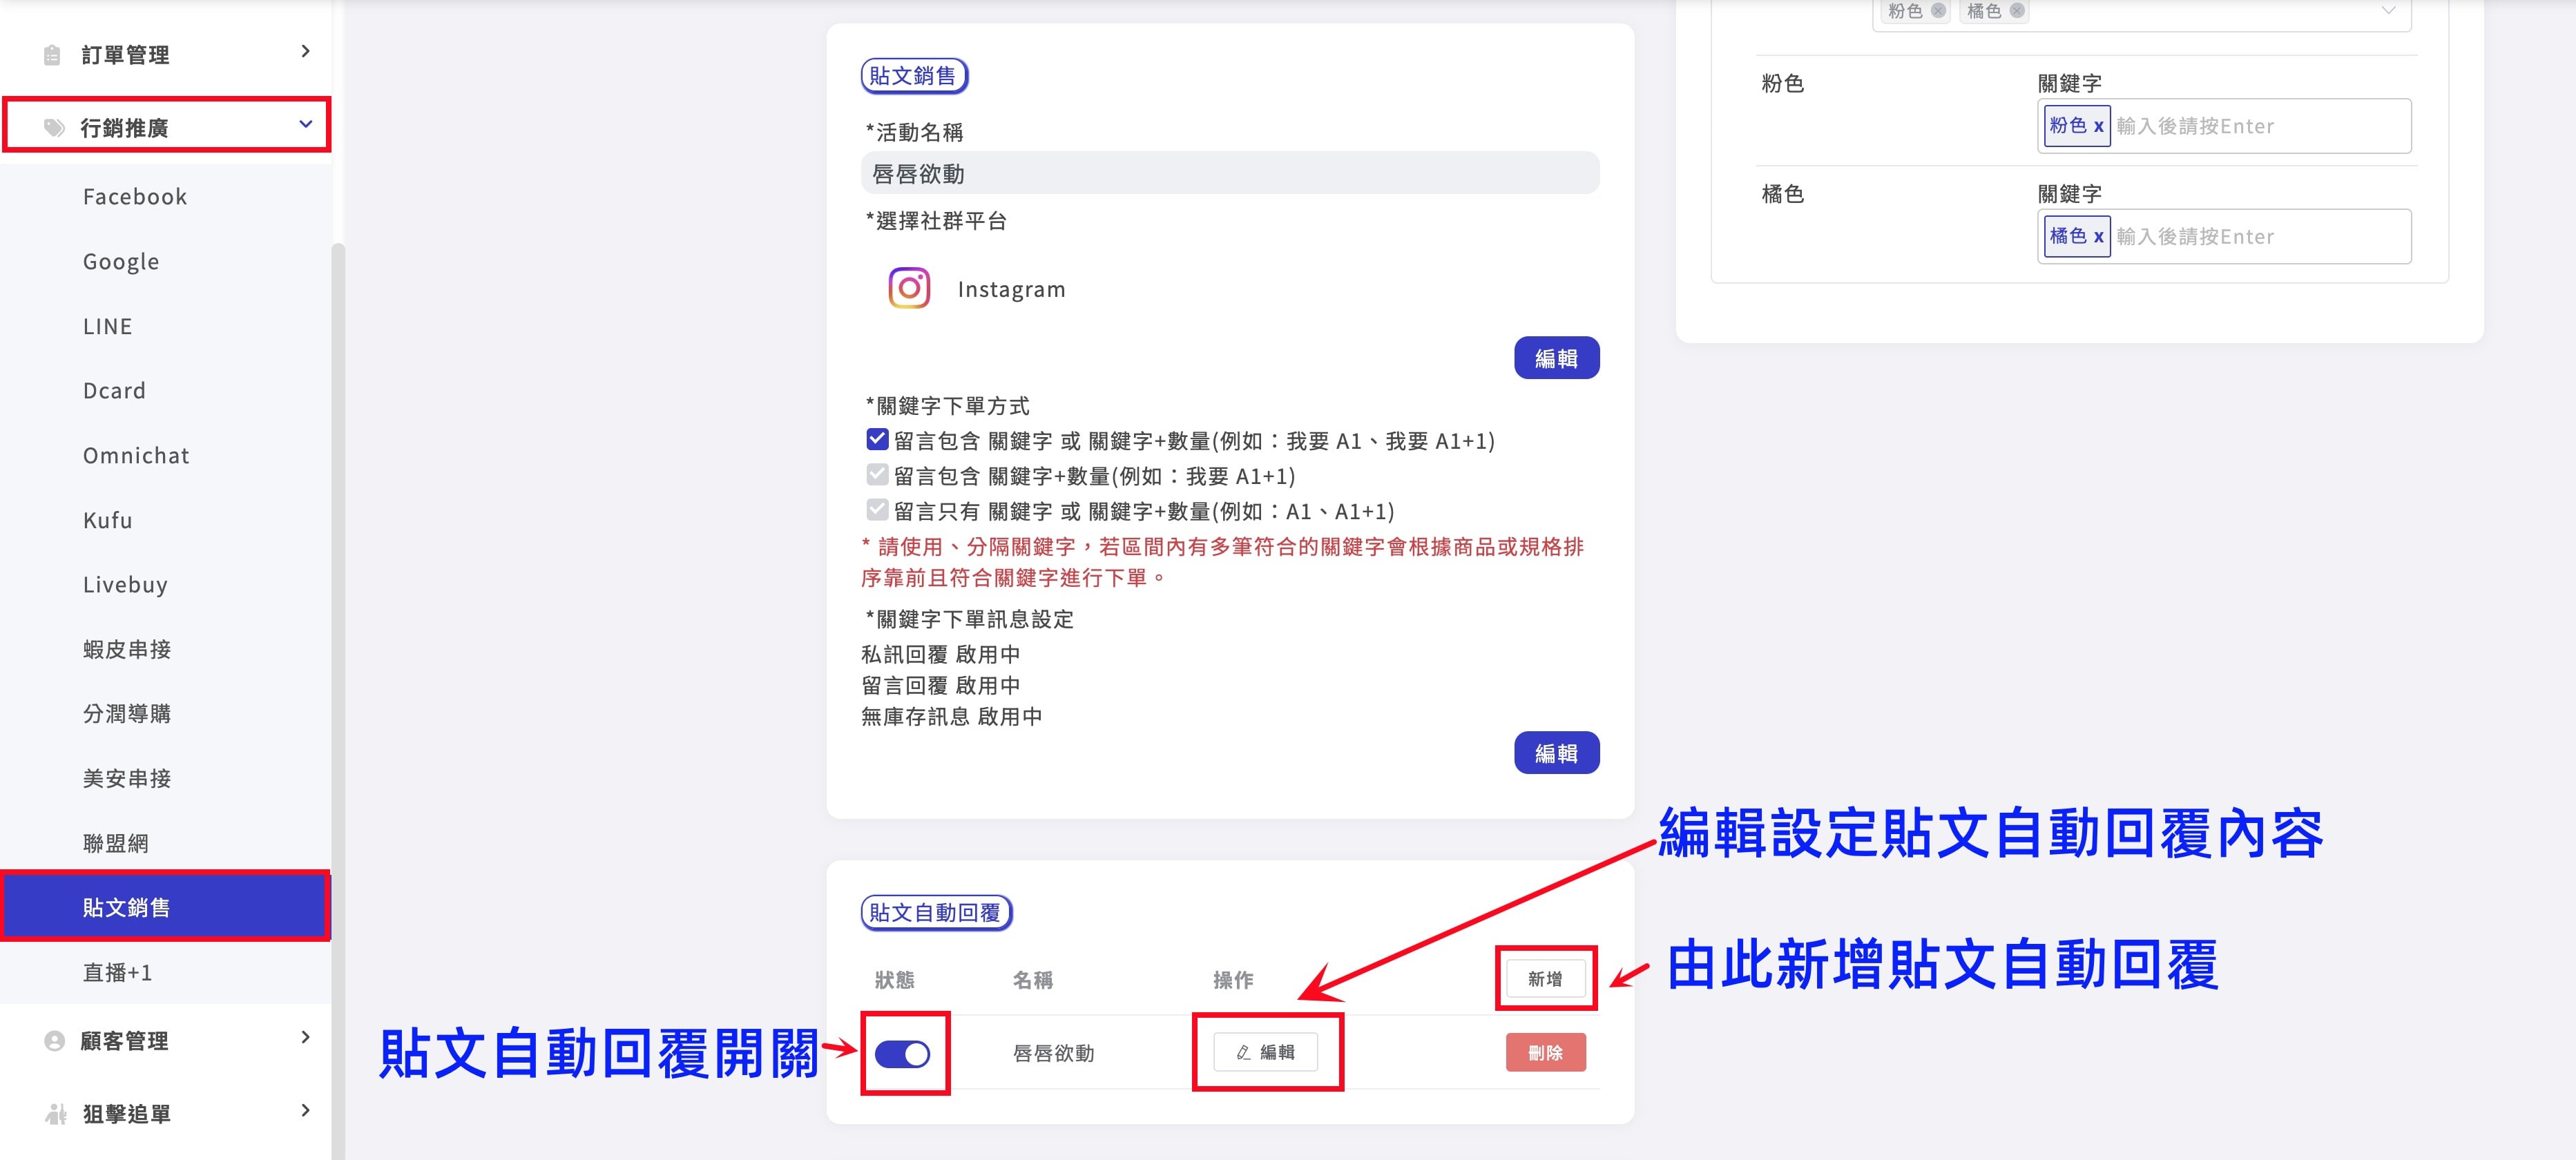Click the Instagram logo icon
Viewport: 2576px width, 1160px height.
click(909, 288)
